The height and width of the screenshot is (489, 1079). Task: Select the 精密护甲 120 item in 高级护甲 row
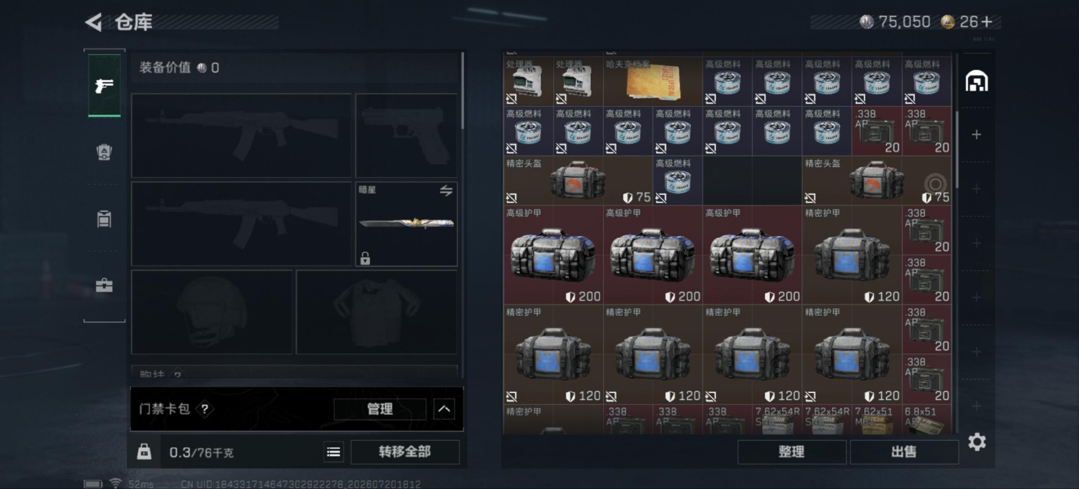click(x=852, y=255)
